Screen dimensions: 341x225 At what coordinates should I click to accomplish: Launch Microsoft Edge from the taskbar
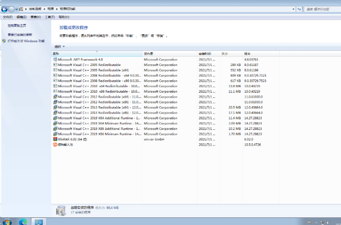coord(23,222)
